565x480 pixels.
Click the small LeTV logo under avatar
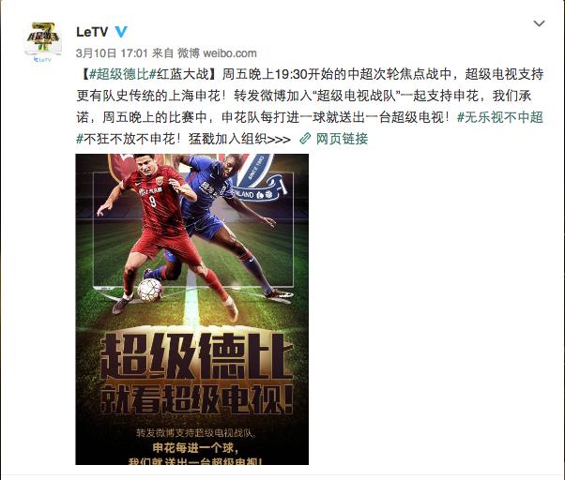tap(42, 59)
